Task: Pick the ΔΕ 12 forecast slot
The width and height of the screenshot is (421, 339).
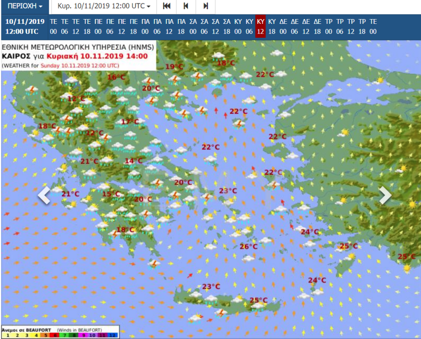Action: coord(306,27)
